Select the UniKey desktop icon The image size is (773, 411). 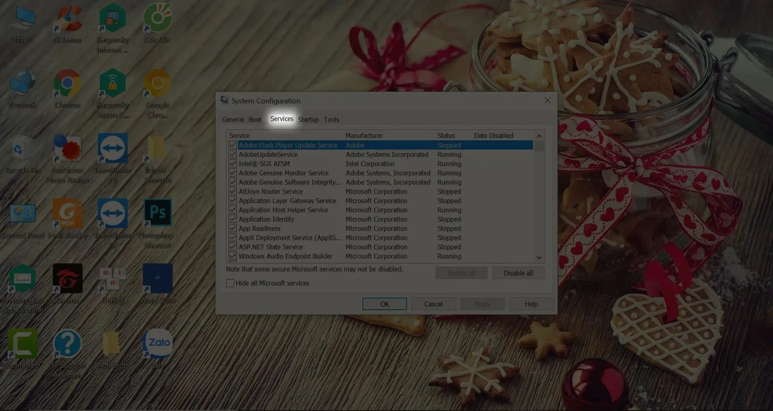(113, 285)
